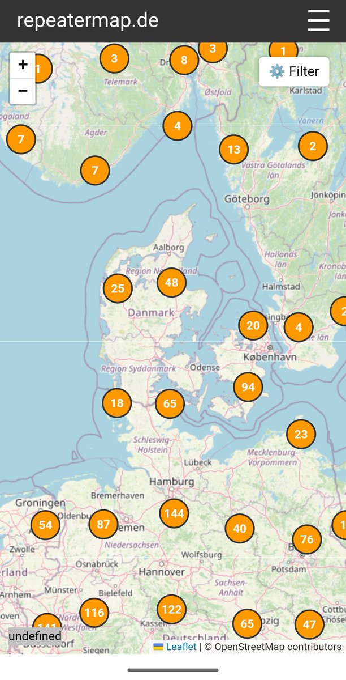Click Osnabrück city label

point(97,564)
